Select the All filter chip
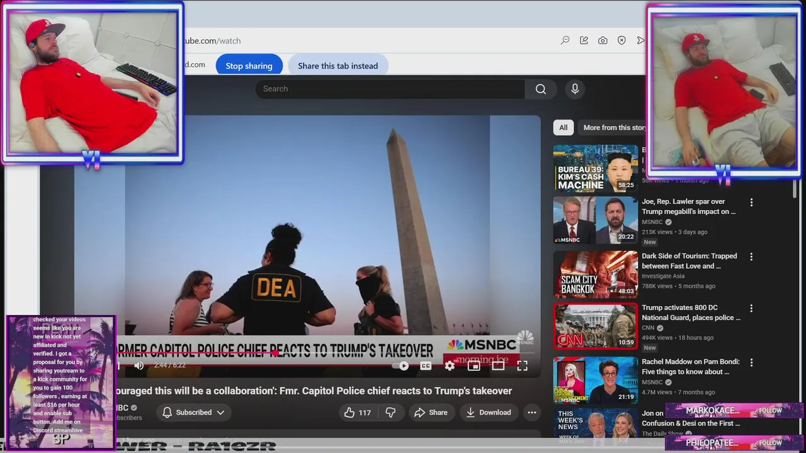The width and height of the screenshot is (806, 453). coord(564,128)
